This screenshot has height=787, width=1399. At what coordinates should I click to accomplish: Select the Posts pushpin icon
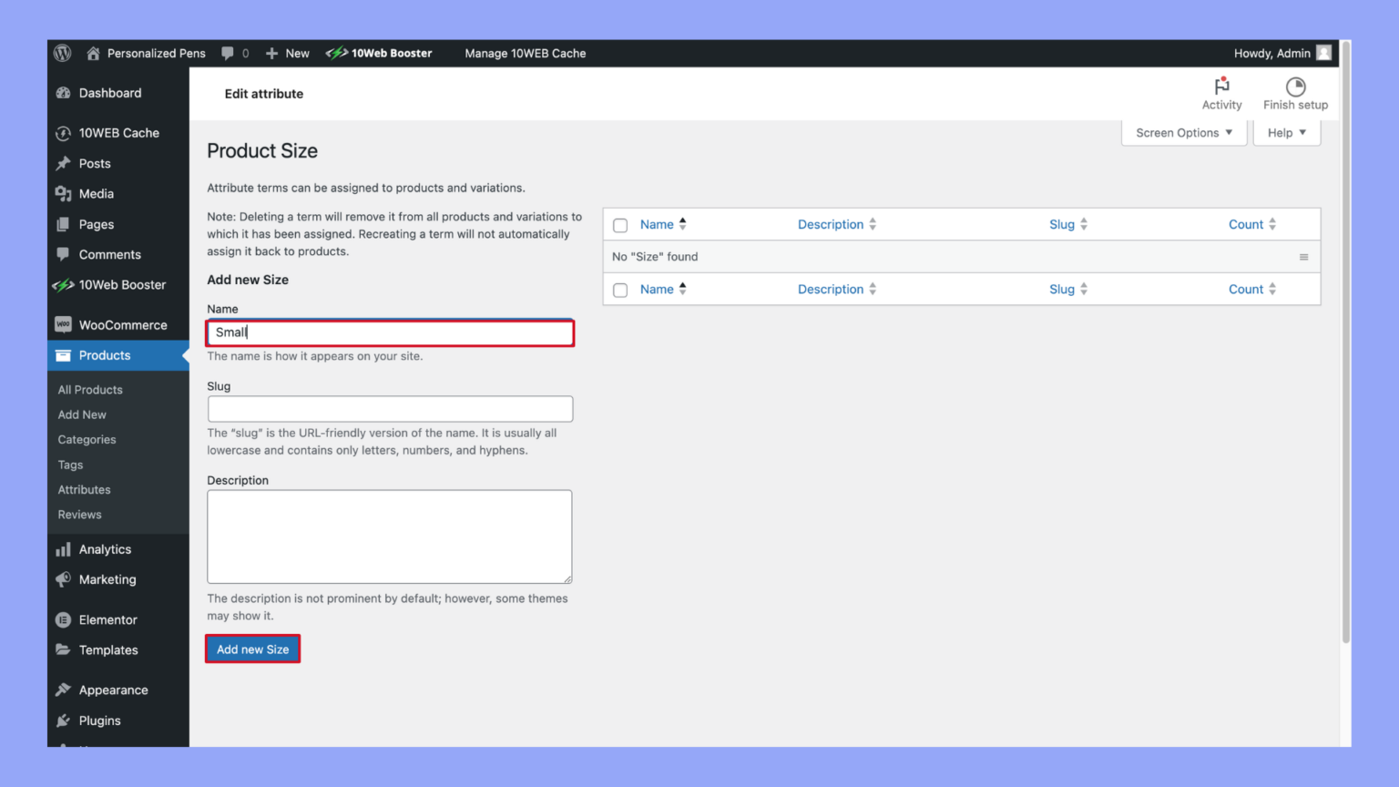tap(64, 163)
